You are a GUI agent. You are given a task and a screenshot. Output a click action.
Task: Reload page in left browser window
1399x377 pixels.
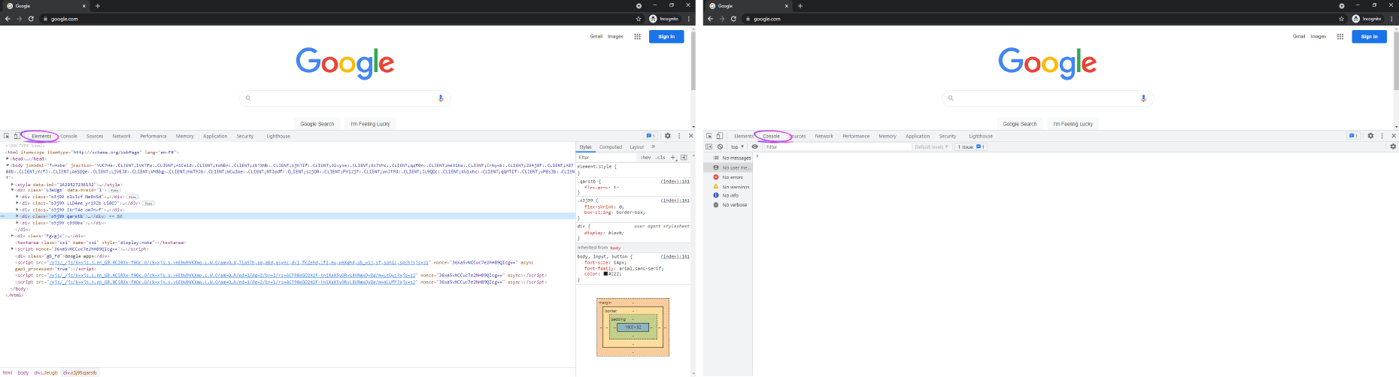click(31, 19)
